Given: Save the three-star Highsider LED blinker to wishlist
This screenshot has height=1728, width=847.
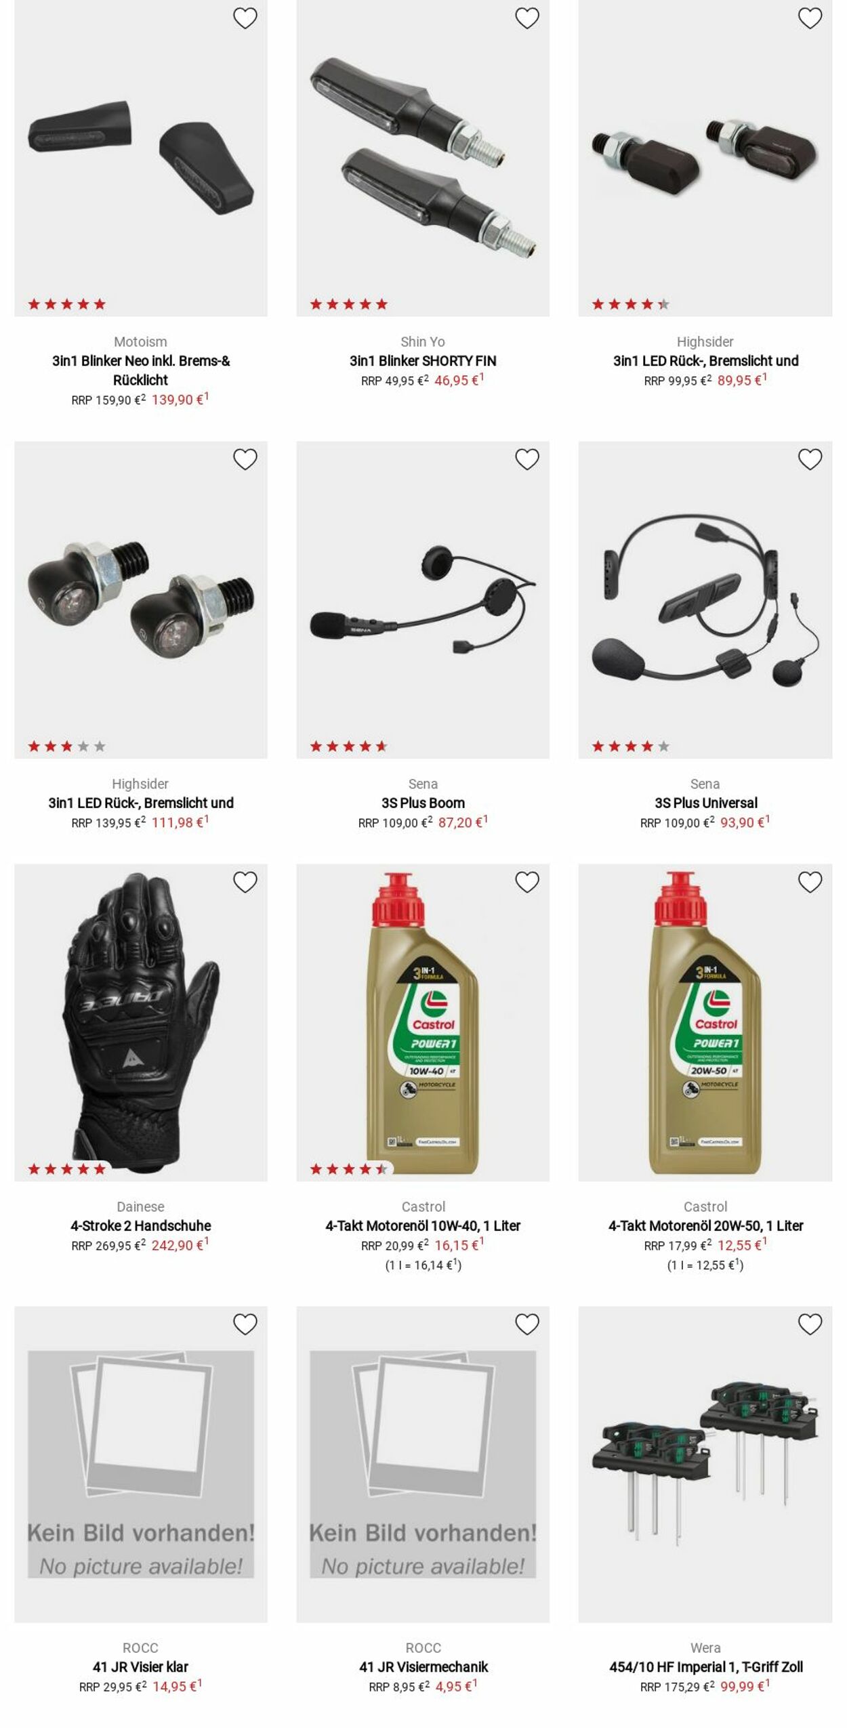Looking at the screenshot, I should (x=245, y=459).
